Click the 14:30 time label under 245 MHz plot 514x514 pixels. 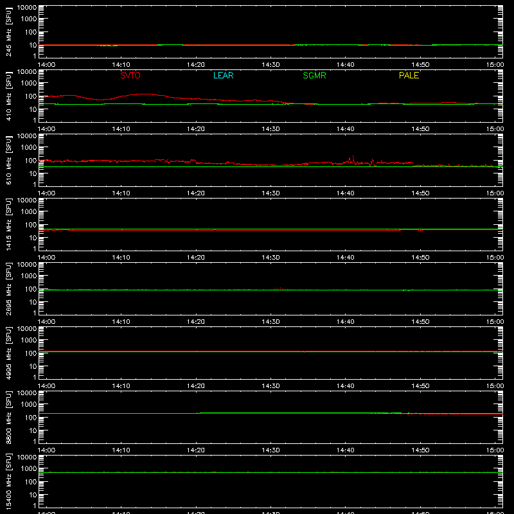tap(270, 65)
